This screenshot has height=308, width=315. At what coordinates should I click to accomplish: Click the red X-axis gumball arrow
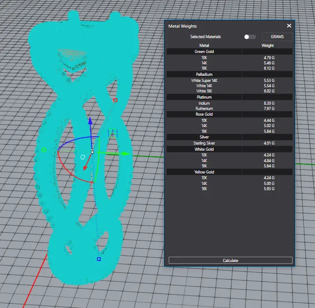[85, 167]
